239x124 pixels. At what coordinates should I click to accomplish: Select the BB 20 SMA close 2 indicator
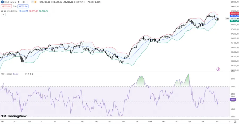tap(9, 11)
